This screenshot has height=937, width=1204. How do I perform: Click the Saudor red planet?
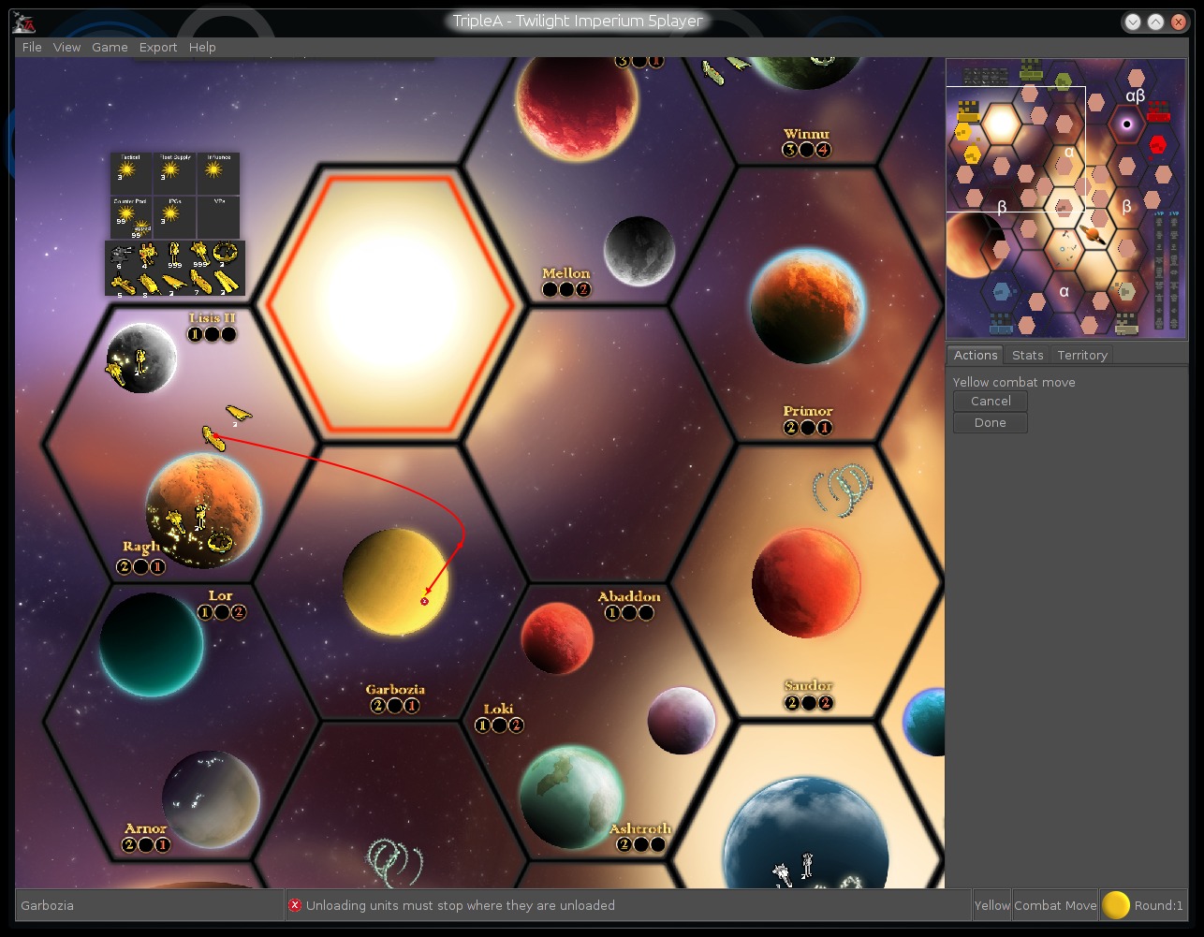tap(807, 584)
